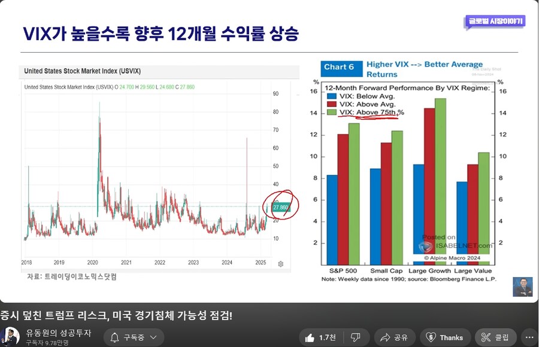Click the Note: Weekly data since 1990 footnote
The width and height of the screenshot is (539, 347).
coord(408,279)
